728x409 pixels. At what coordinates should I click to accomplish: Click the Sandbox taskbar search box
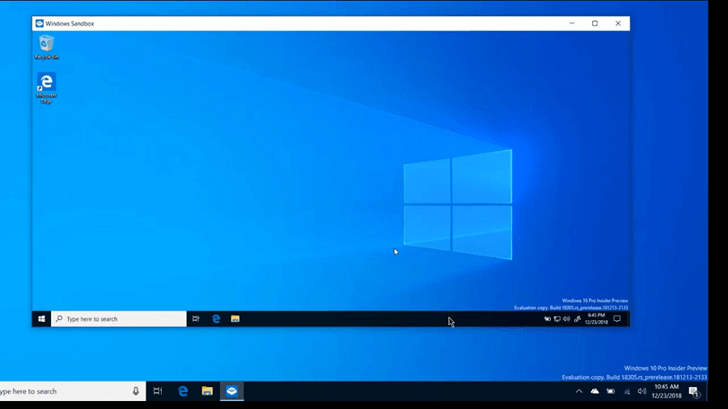pyautogui.click(x=119, y=319)
